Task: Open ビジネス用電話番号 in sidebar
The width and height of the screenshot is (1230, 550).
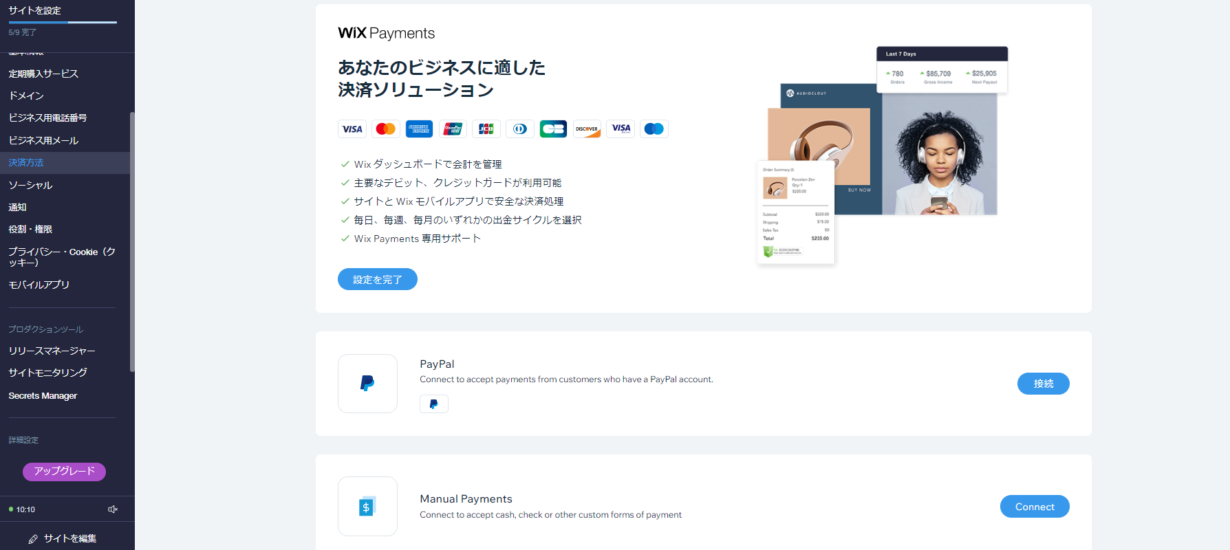Action: coord(47,118)
